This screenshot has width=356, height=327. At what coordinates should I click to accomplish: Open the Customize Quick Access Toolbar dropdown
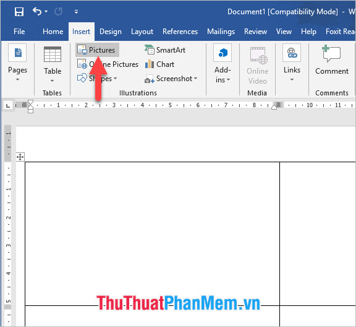[x=76, y=12]
